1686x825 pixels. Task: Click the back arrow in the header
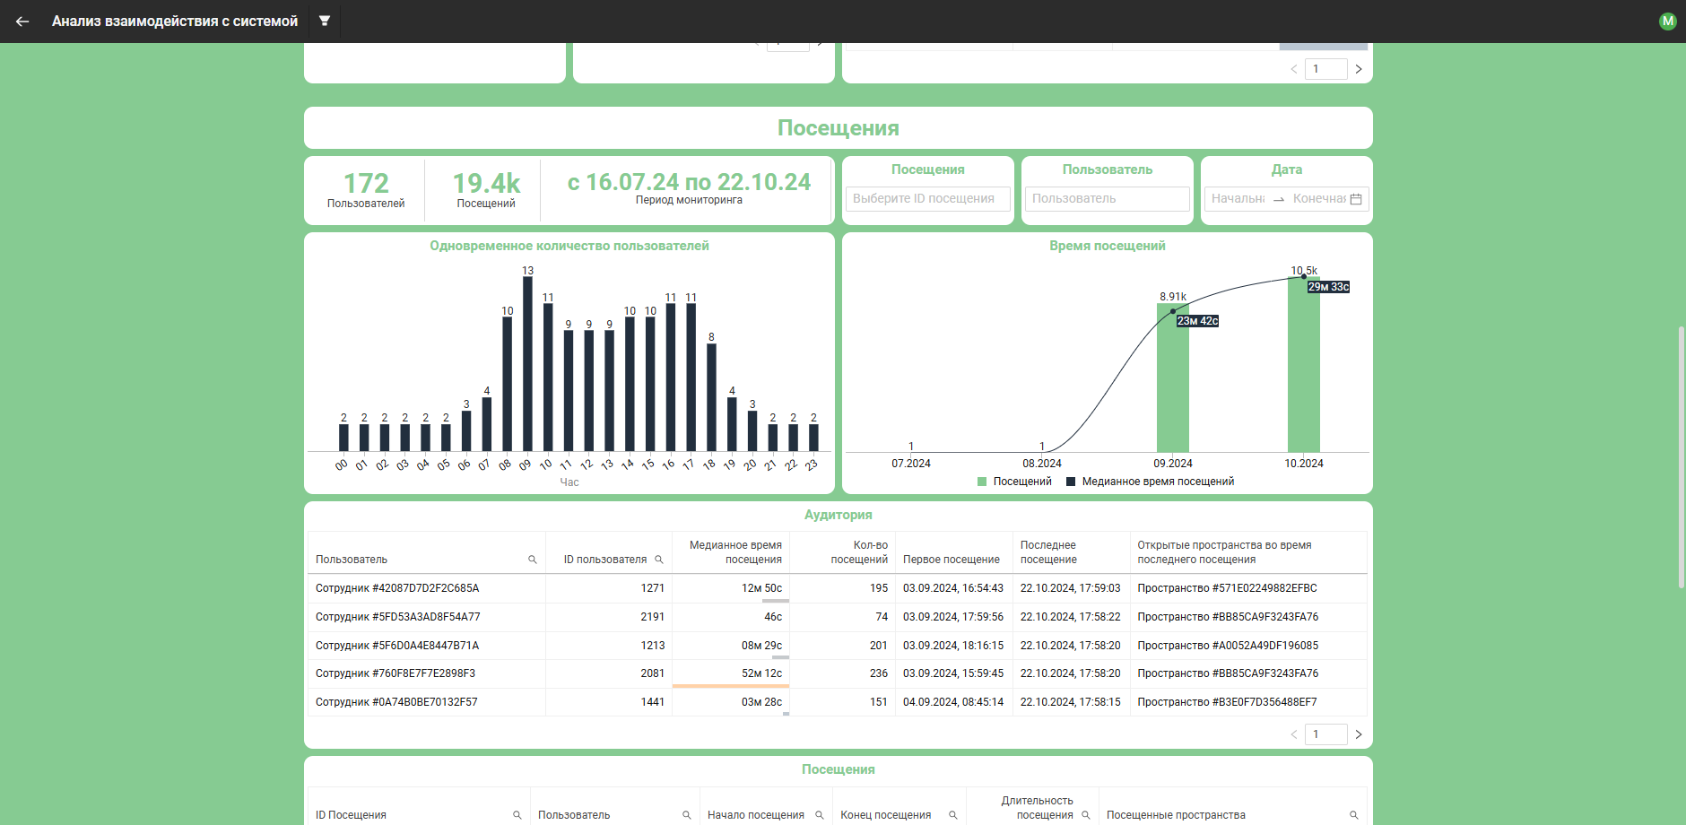click(22, 22)
